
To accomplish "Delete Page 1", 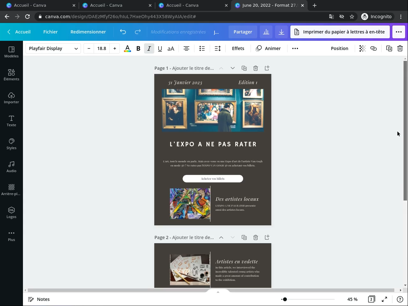I will pos(256,68).
